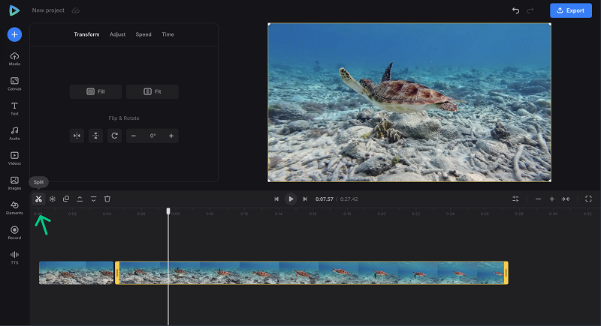The width and height of the screenshot is (601, 326).
Task: Redo the last undone action
Action: pos(530,10)
